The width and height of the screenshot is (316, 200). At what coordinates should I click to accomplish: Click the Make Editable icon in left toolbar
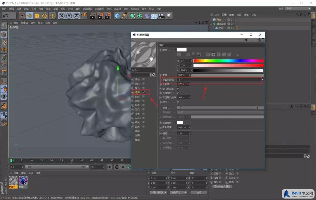(x=4, y=25)
